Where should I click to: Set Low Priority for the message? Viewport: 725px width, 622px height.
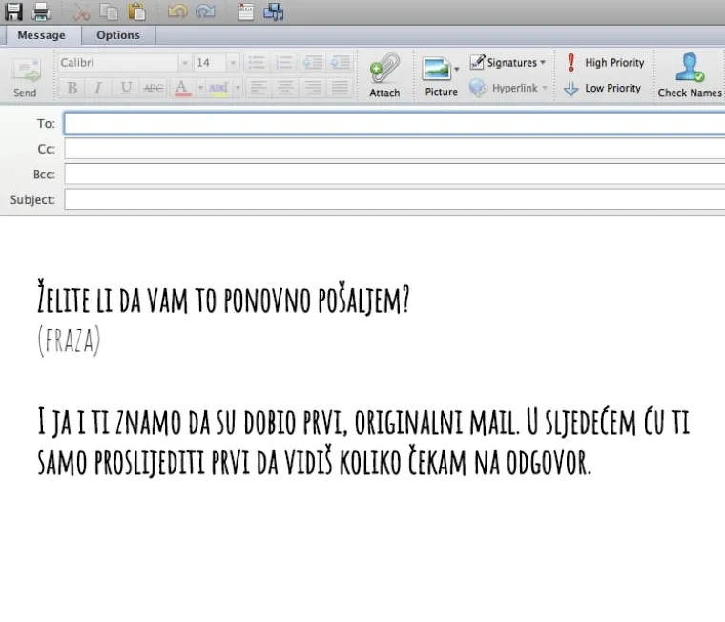tap(603, 88)
